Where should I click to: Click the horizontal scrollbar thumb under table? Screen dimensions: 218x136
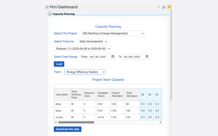pos(76,122)
